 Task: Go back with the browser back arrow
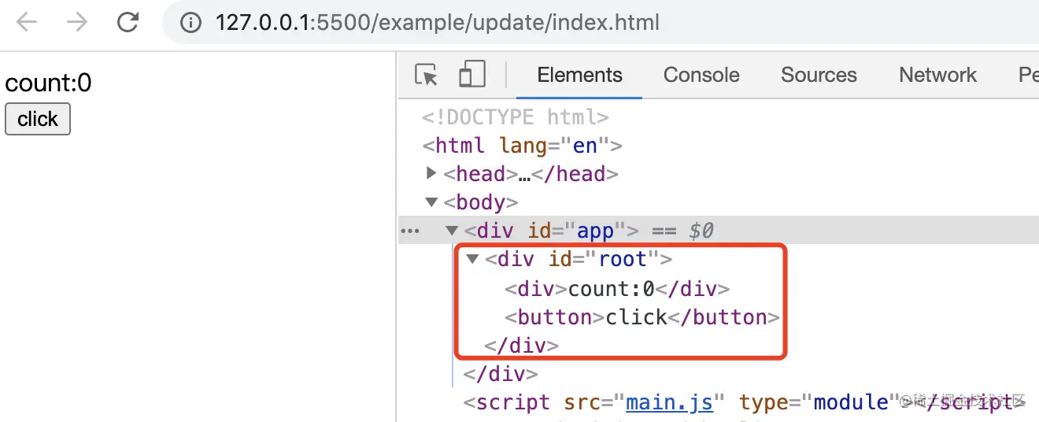coord(27,22)
